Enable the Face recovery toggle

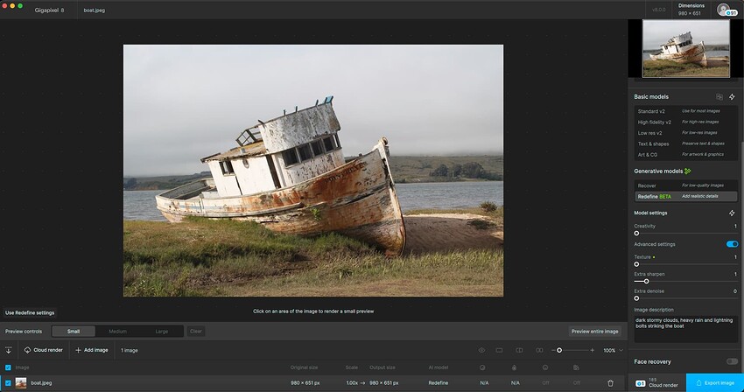(x=732, y=361)
